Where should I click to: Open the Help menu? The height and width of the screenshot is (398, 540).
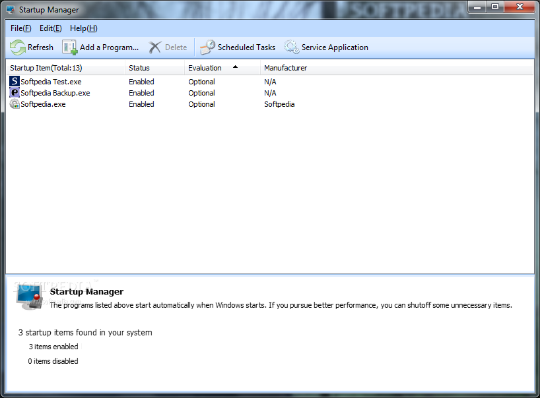click(x=84, y=28)
